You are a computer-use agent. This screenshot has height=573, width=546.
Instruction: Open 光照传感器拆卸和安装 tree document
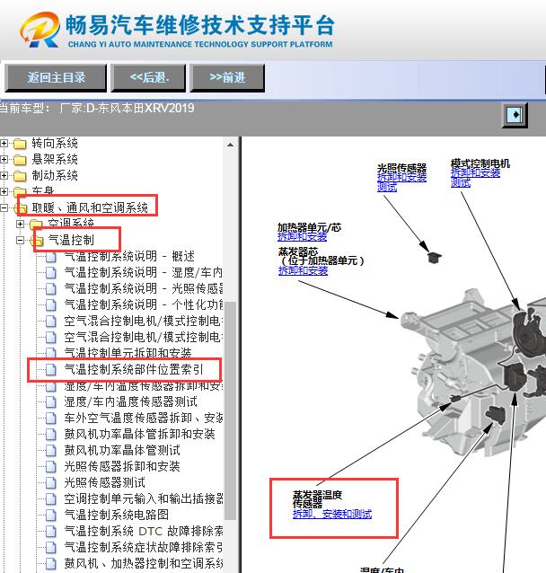[x=122, y=466]
